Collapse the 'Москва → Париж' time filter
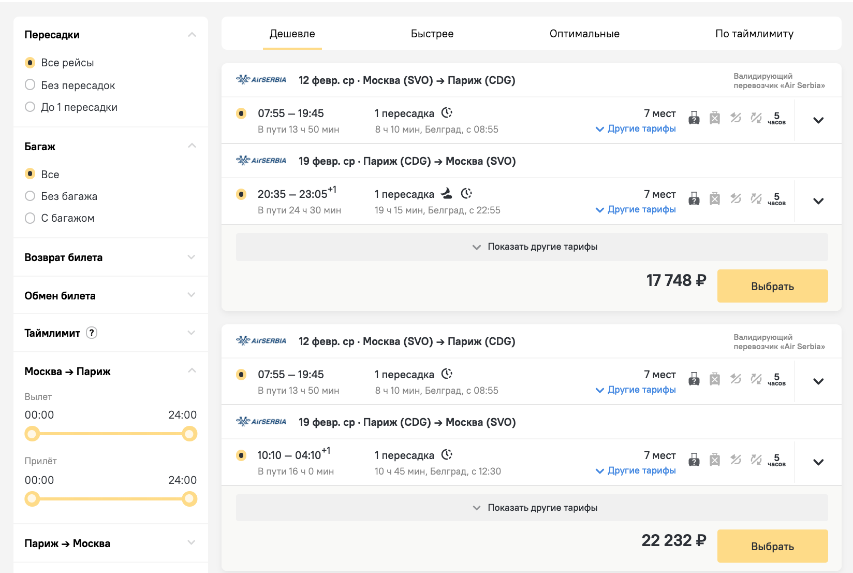This screenshot has width=853, height=573. (192, 370)
